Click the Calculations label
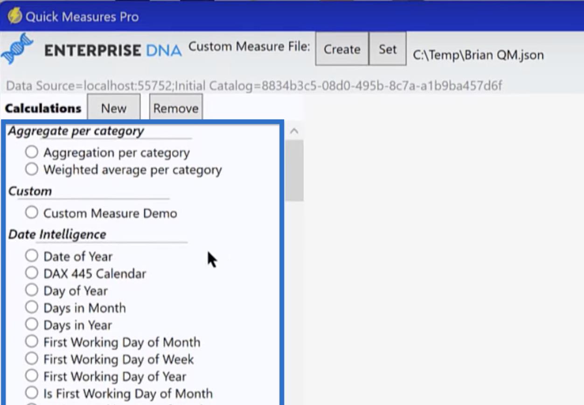This screenshot has width=584, height=405. click(43, 108)
